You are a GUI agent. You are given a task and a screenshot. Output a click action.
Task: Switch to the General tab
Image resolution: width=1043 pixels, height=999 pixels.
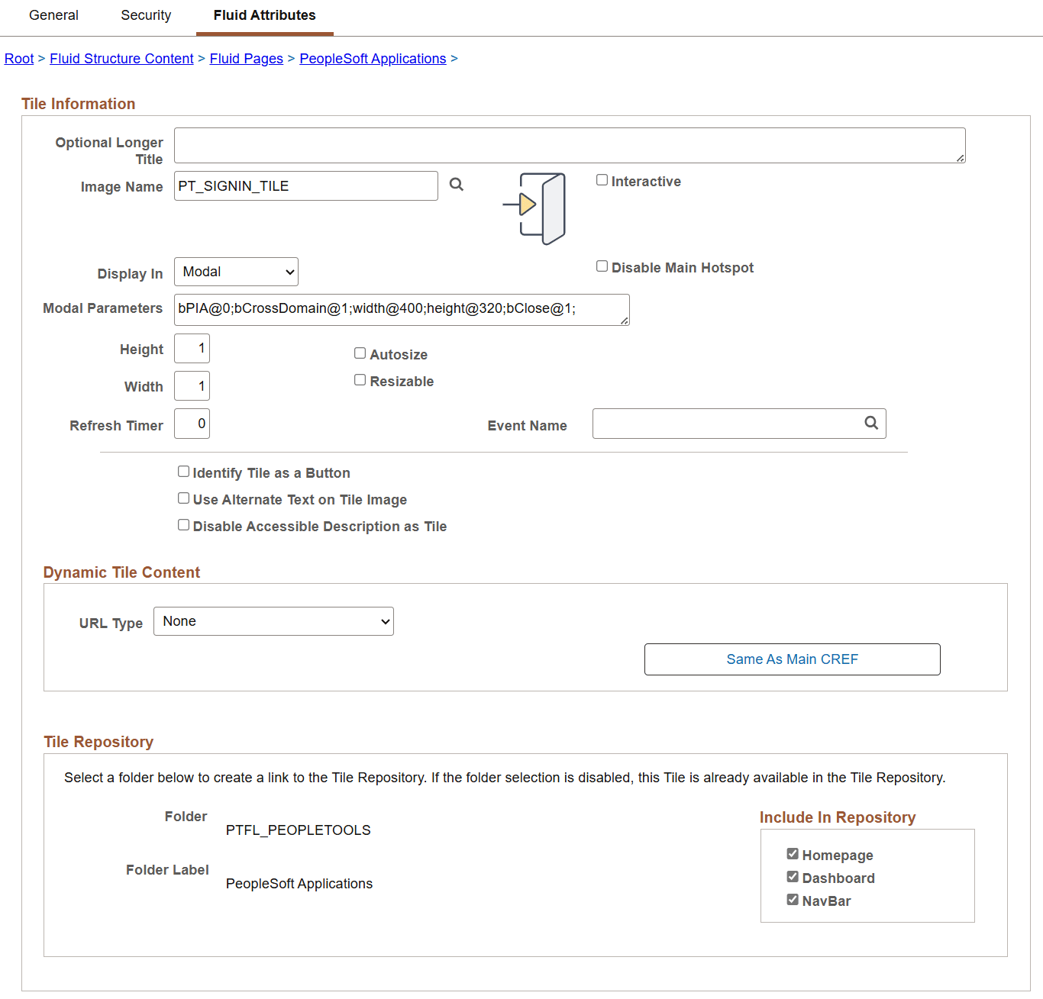tap(53, 15)
